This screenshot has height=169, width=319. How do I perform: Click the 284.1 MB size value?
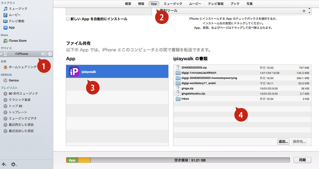pos(303,78)
